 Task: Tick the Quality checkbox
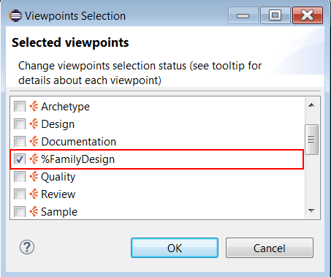coord(20,177)
